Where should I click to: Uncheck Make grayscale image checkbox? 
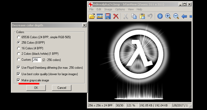[x=18, y=80]
